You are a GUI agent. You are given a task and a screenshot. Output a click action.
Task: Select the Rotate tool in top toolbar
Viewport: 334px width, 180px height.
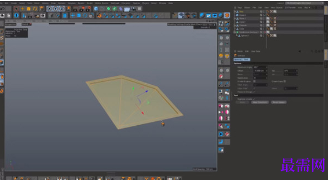pos(35,9)
